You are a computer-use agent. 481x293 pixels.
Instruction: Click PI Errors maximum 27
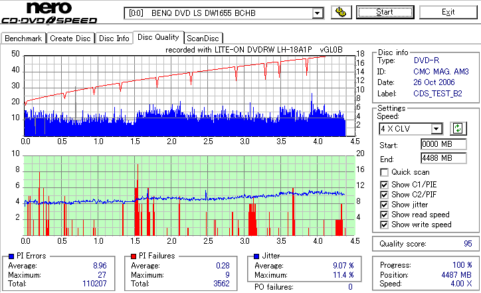point(102,275)
